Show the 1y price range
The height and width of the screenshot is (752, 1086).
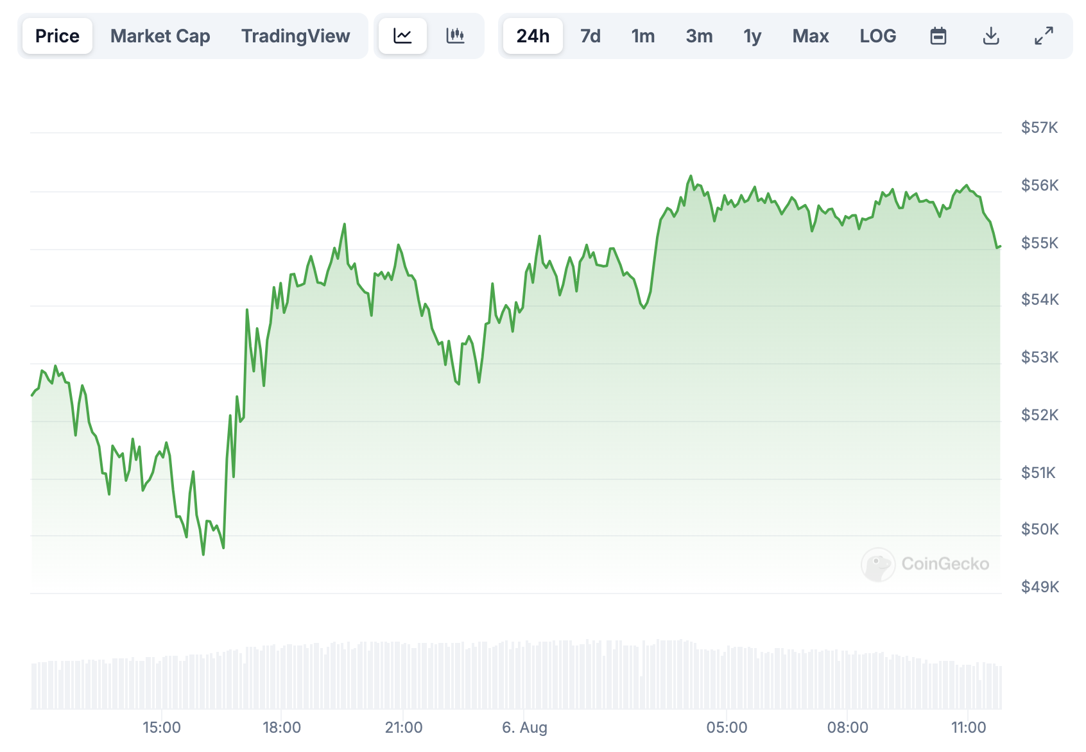coord(752,36)
